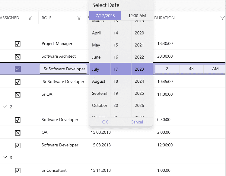
Task: Click duration 10:45:00 cell
Action: pos(165,82)
